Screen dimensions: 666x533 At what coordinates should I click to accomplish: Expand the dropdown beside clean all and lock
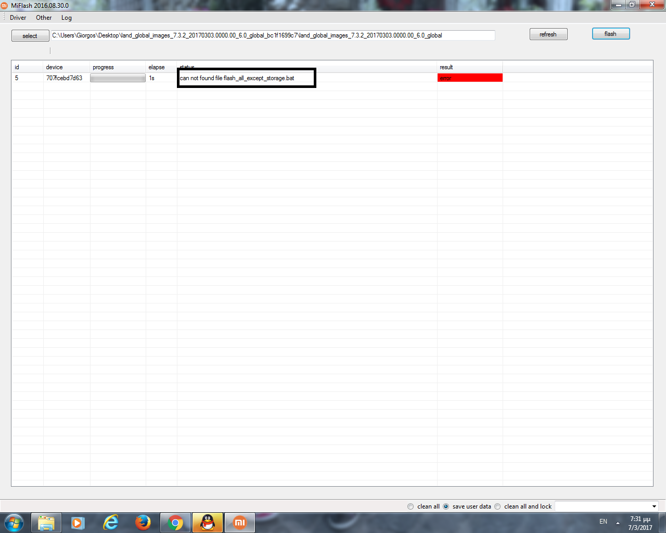coord(654,506)
